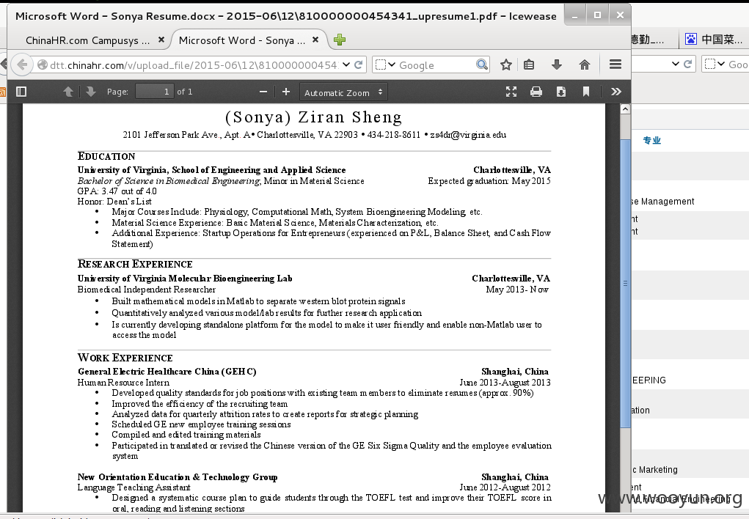Switch PDF to presentation fullscreen mode
Screen dimensions: 749x519
point(511,92)
